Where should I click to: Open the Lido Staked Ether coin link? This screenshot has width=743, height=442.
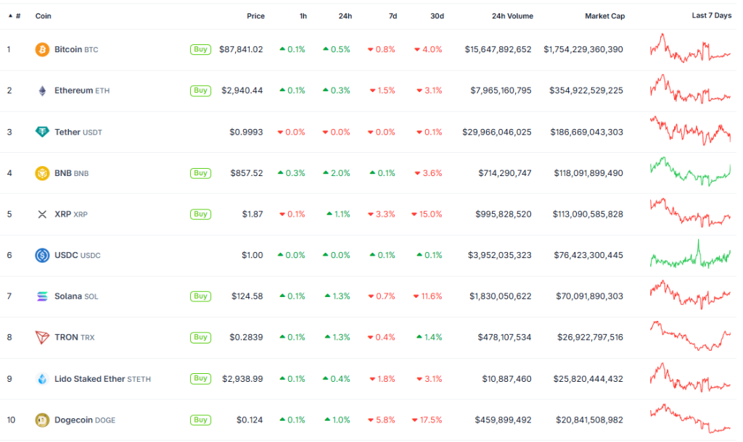(90, 379)
